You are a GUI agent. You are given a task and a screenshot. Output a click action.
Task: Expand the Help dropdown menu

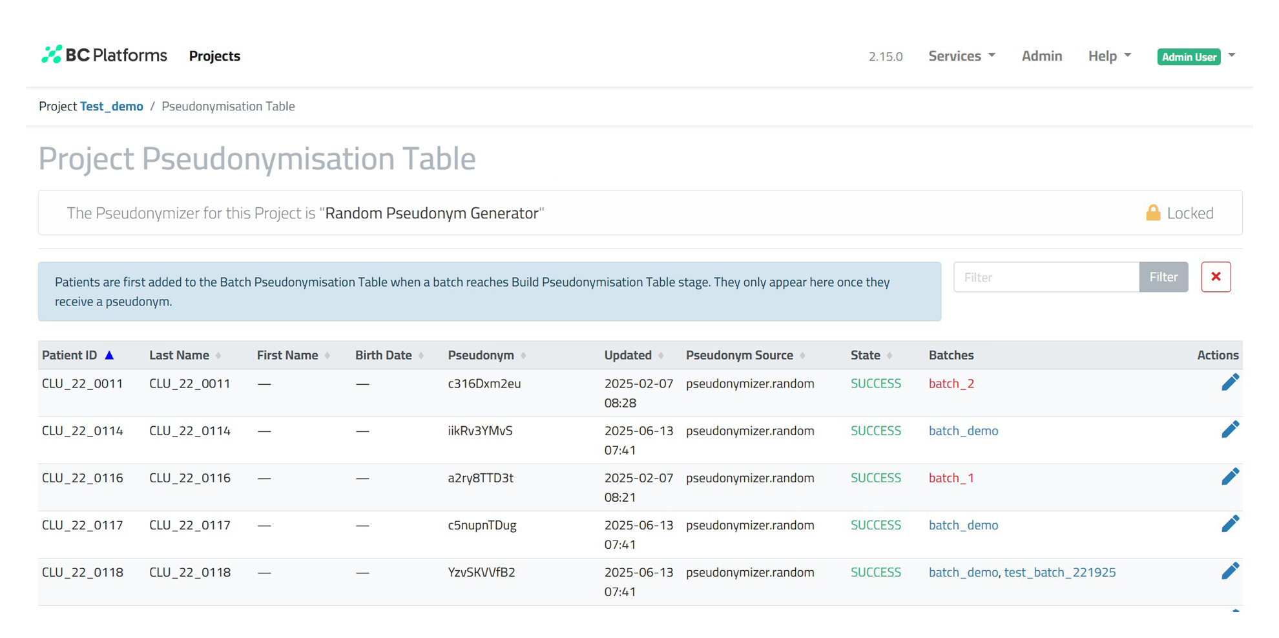(1109, 56)
